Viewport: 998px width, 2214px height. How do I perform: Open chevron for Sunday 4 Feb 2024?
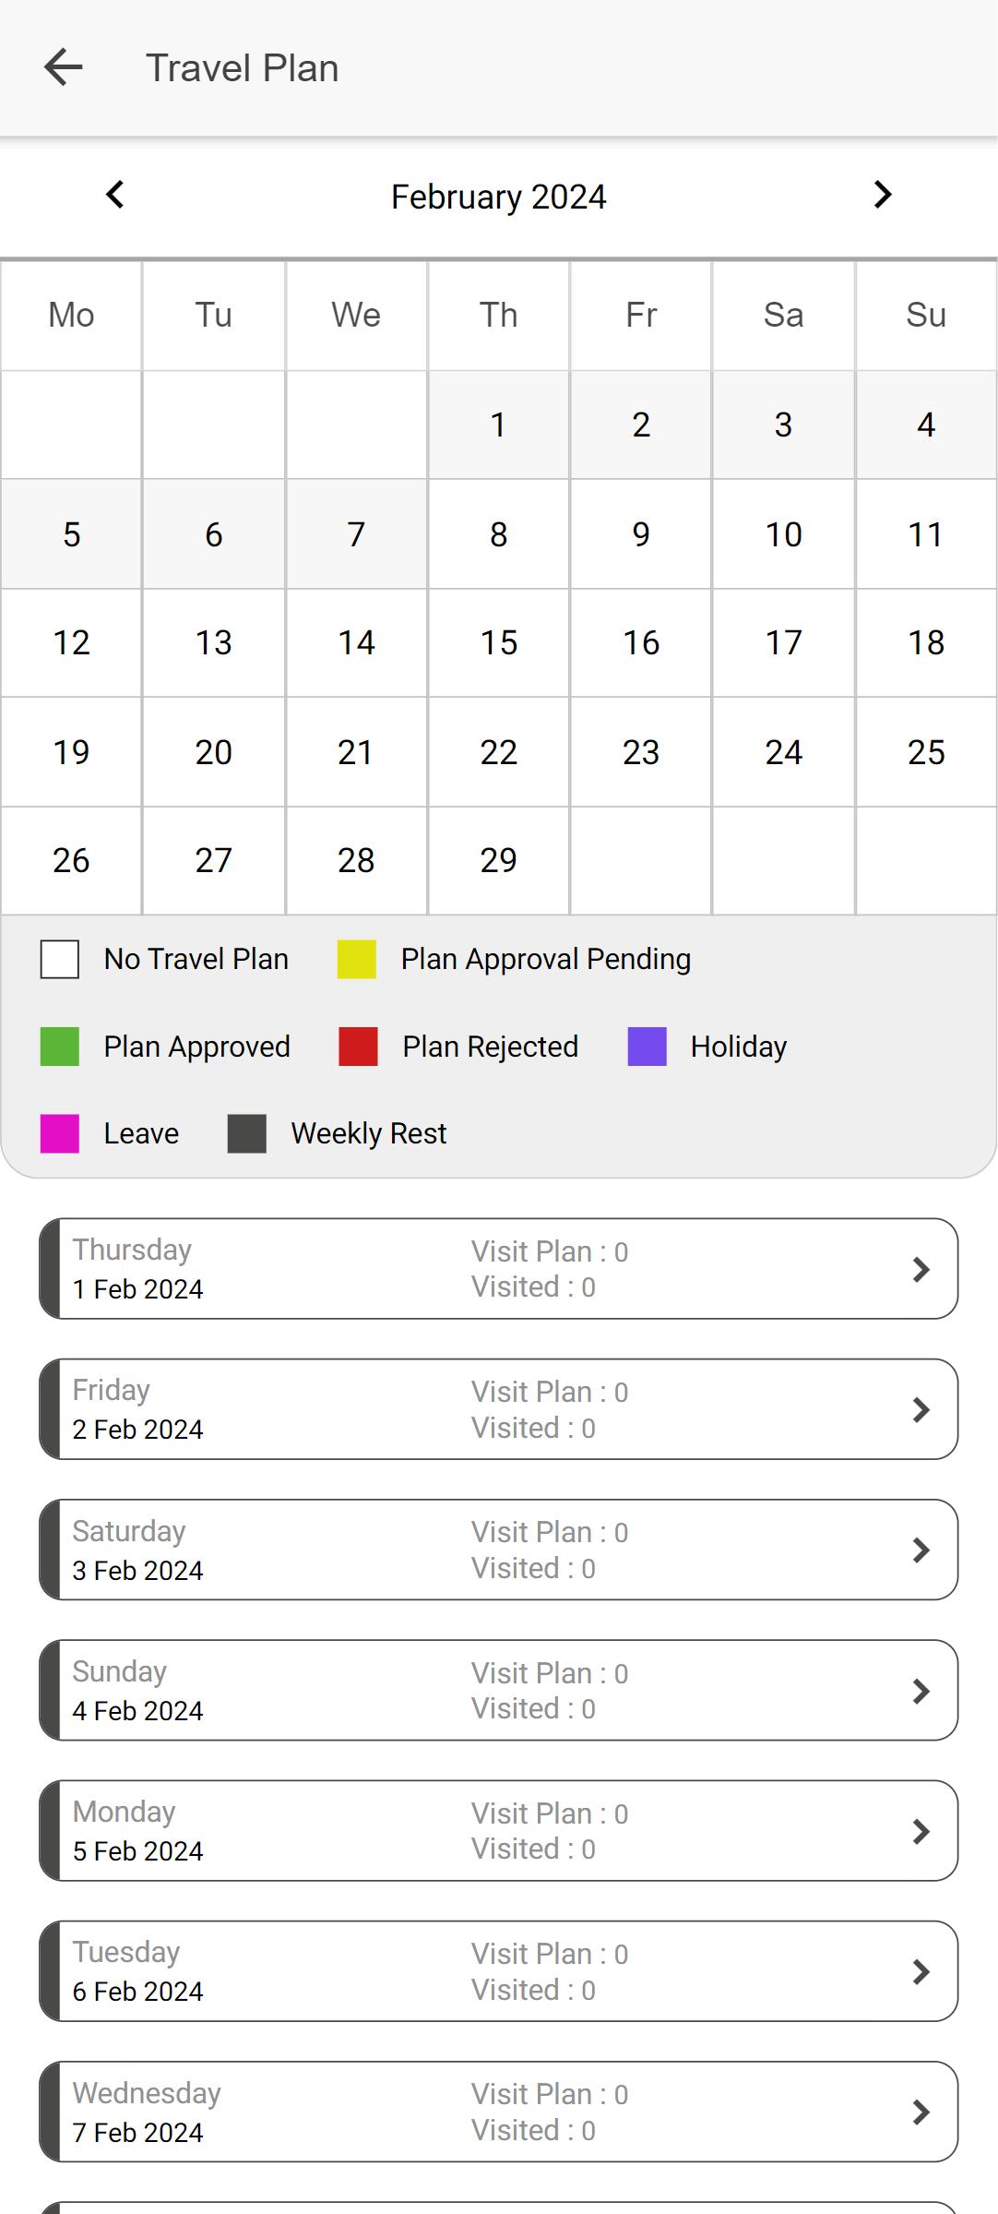(921, 1691)
